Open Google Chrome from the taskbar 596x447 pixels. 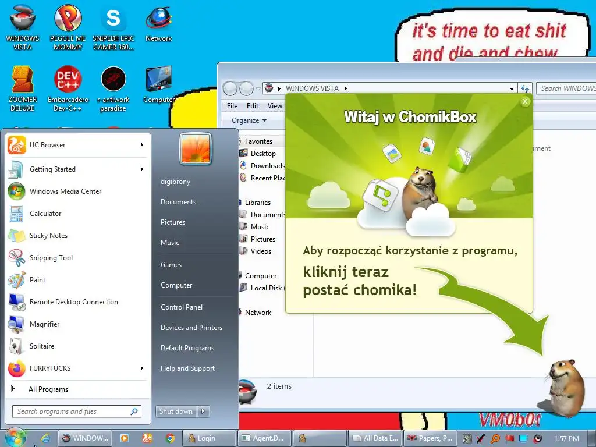click(x=171, y=438)
